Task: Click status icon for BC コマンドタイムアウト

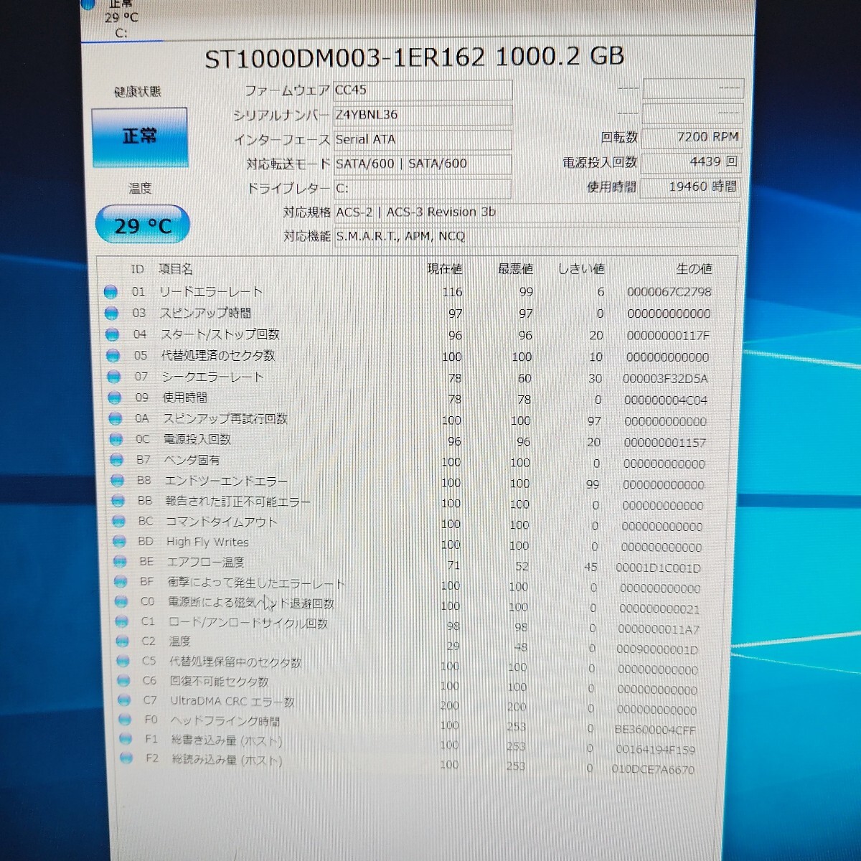Action: point(118,522)
